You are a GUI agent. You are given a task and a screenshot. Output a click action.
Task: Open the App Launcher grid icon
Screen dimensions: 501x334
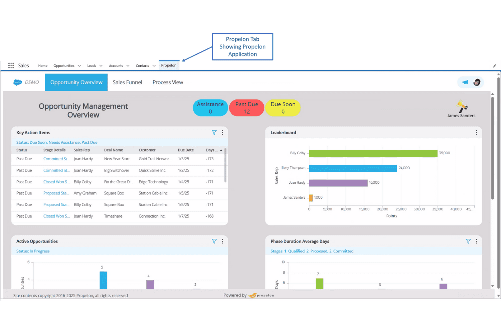click(x=11, y=65)
